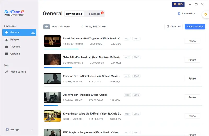Open the Private downloader section

tap(19, 39)
